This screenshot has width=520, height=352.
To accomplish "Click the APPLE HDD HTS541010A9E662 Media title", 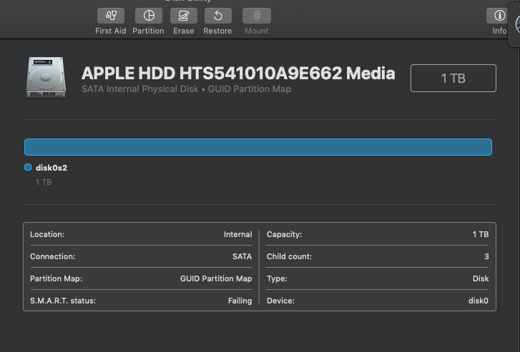I will click(238, 73).
